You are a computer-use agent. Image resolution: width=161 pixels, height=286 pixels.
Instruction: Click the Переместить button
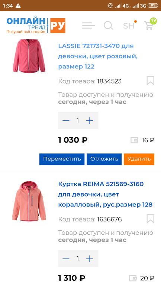(62, 159)
